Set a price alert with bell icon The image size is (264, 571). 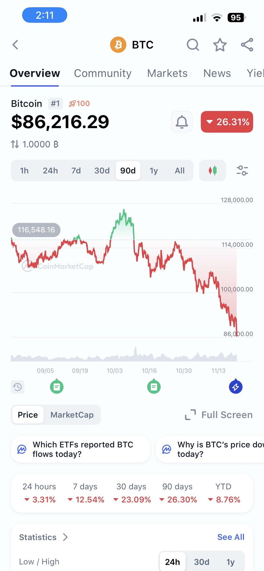pyautogui.click(x=182, y=122)
